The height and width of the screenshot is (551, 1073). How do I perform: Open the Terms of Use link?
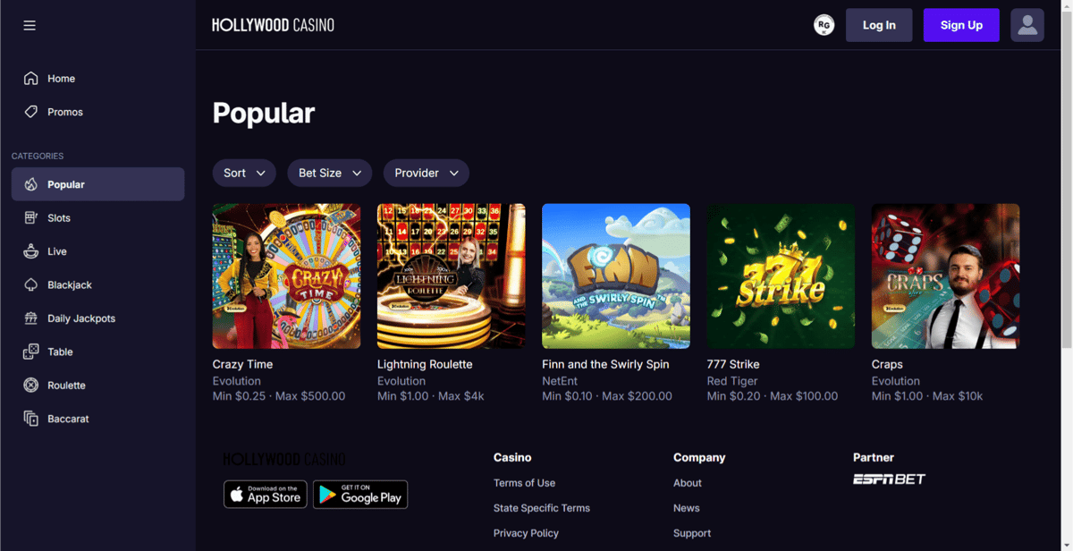click(x=524, y=483)
